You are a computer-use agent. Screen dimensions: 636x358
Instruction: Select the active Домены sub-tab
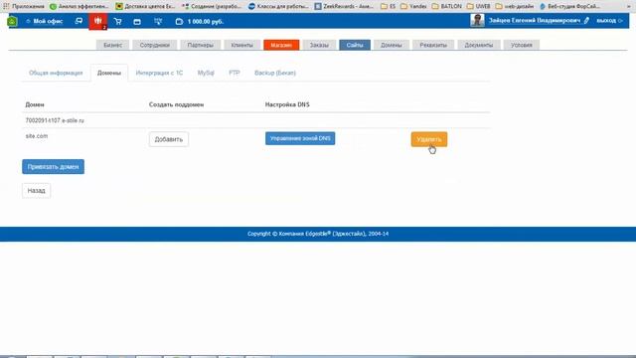click(109, 73)
